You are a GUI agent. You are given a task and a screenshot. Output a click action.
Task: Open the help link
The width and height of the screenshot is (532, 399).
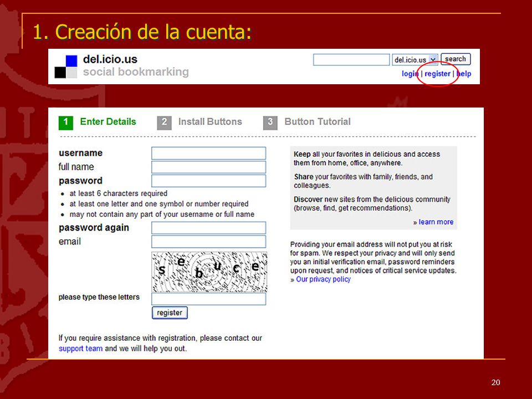coord(464,74)
